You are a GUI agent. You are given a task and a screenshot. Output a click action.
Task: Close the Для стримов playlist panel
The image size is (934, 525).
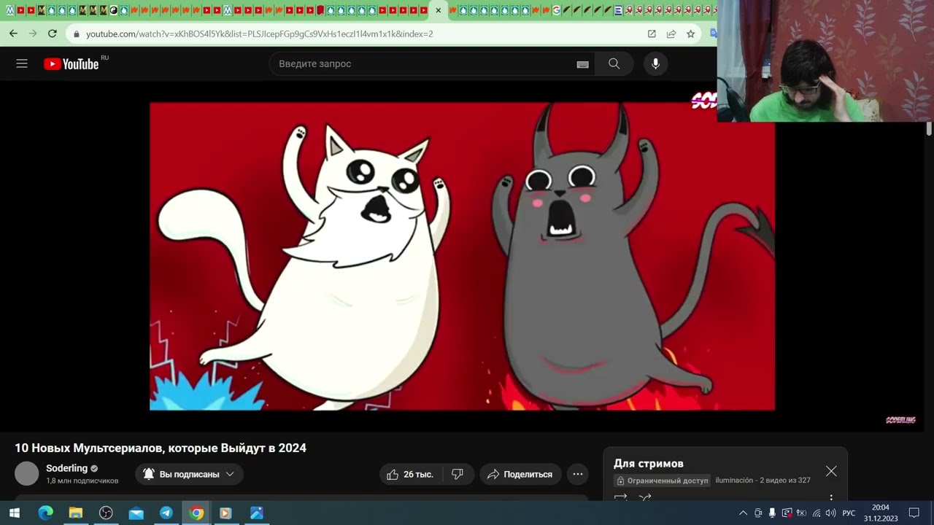point(831,471)
